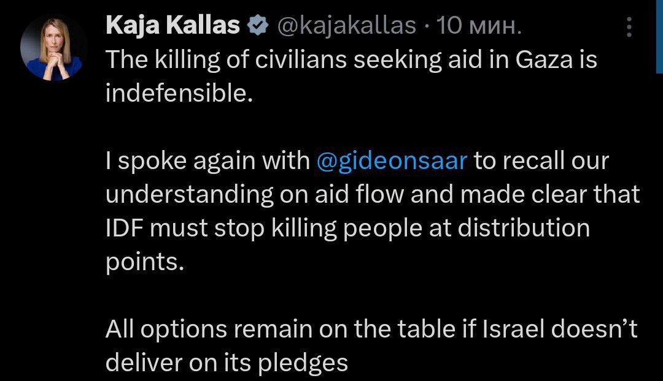Open the @gideonsaar mention link
663x381 pixels.
[x=392, y=160]
